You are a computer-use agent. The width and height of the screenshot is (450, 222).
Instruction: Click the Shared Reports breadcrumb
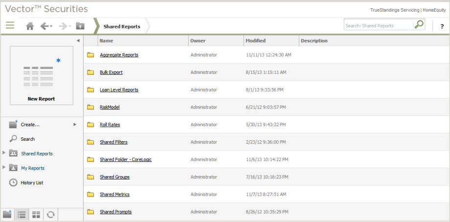122,26
